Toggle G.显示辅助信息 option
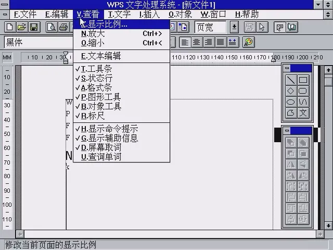This screenshot has height=250, width=333. click(121, 138)
